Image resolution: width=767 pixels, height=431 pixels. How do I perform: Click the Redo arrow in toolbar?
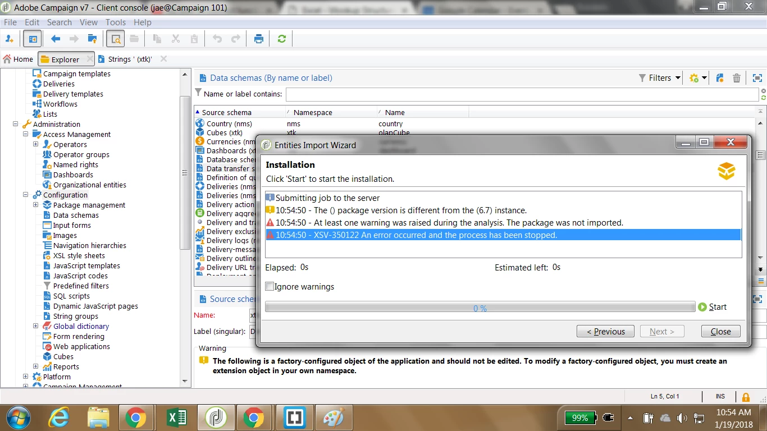(x=236, y=39)
